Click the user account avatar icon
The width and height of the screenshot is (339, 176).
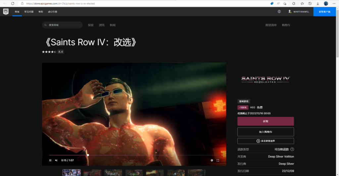tap(290, 12)
